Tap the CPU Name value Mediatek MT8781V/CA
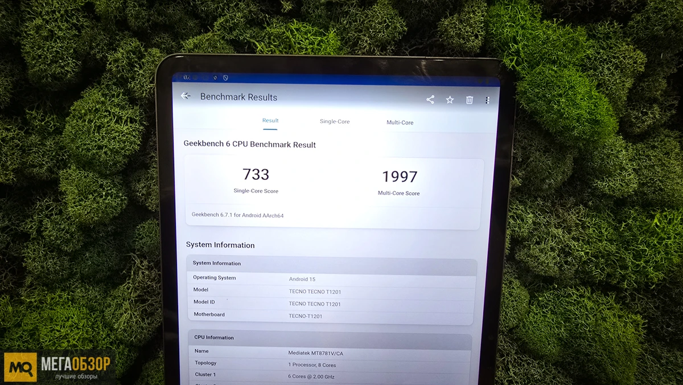This screenshot has height=385, width=683. pyautogui.click(x=316, y=353)
